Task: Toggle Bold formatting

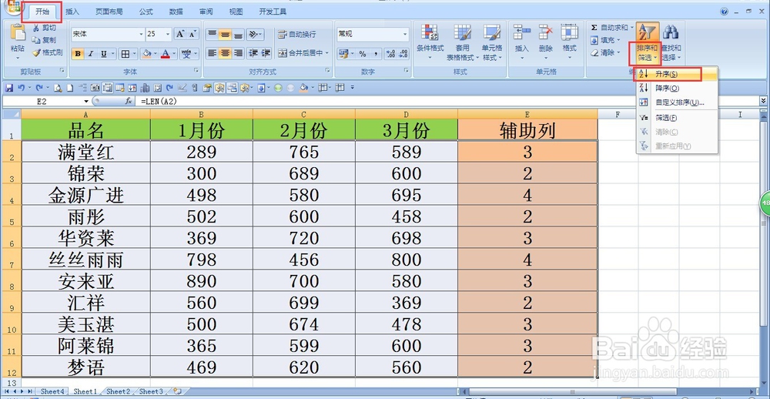Action: (78, 54)
